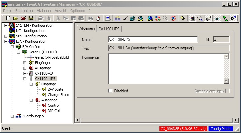Choose target system via computer icon
The width and height of the screenshot is (241, 133).
[x=108, y=18]
